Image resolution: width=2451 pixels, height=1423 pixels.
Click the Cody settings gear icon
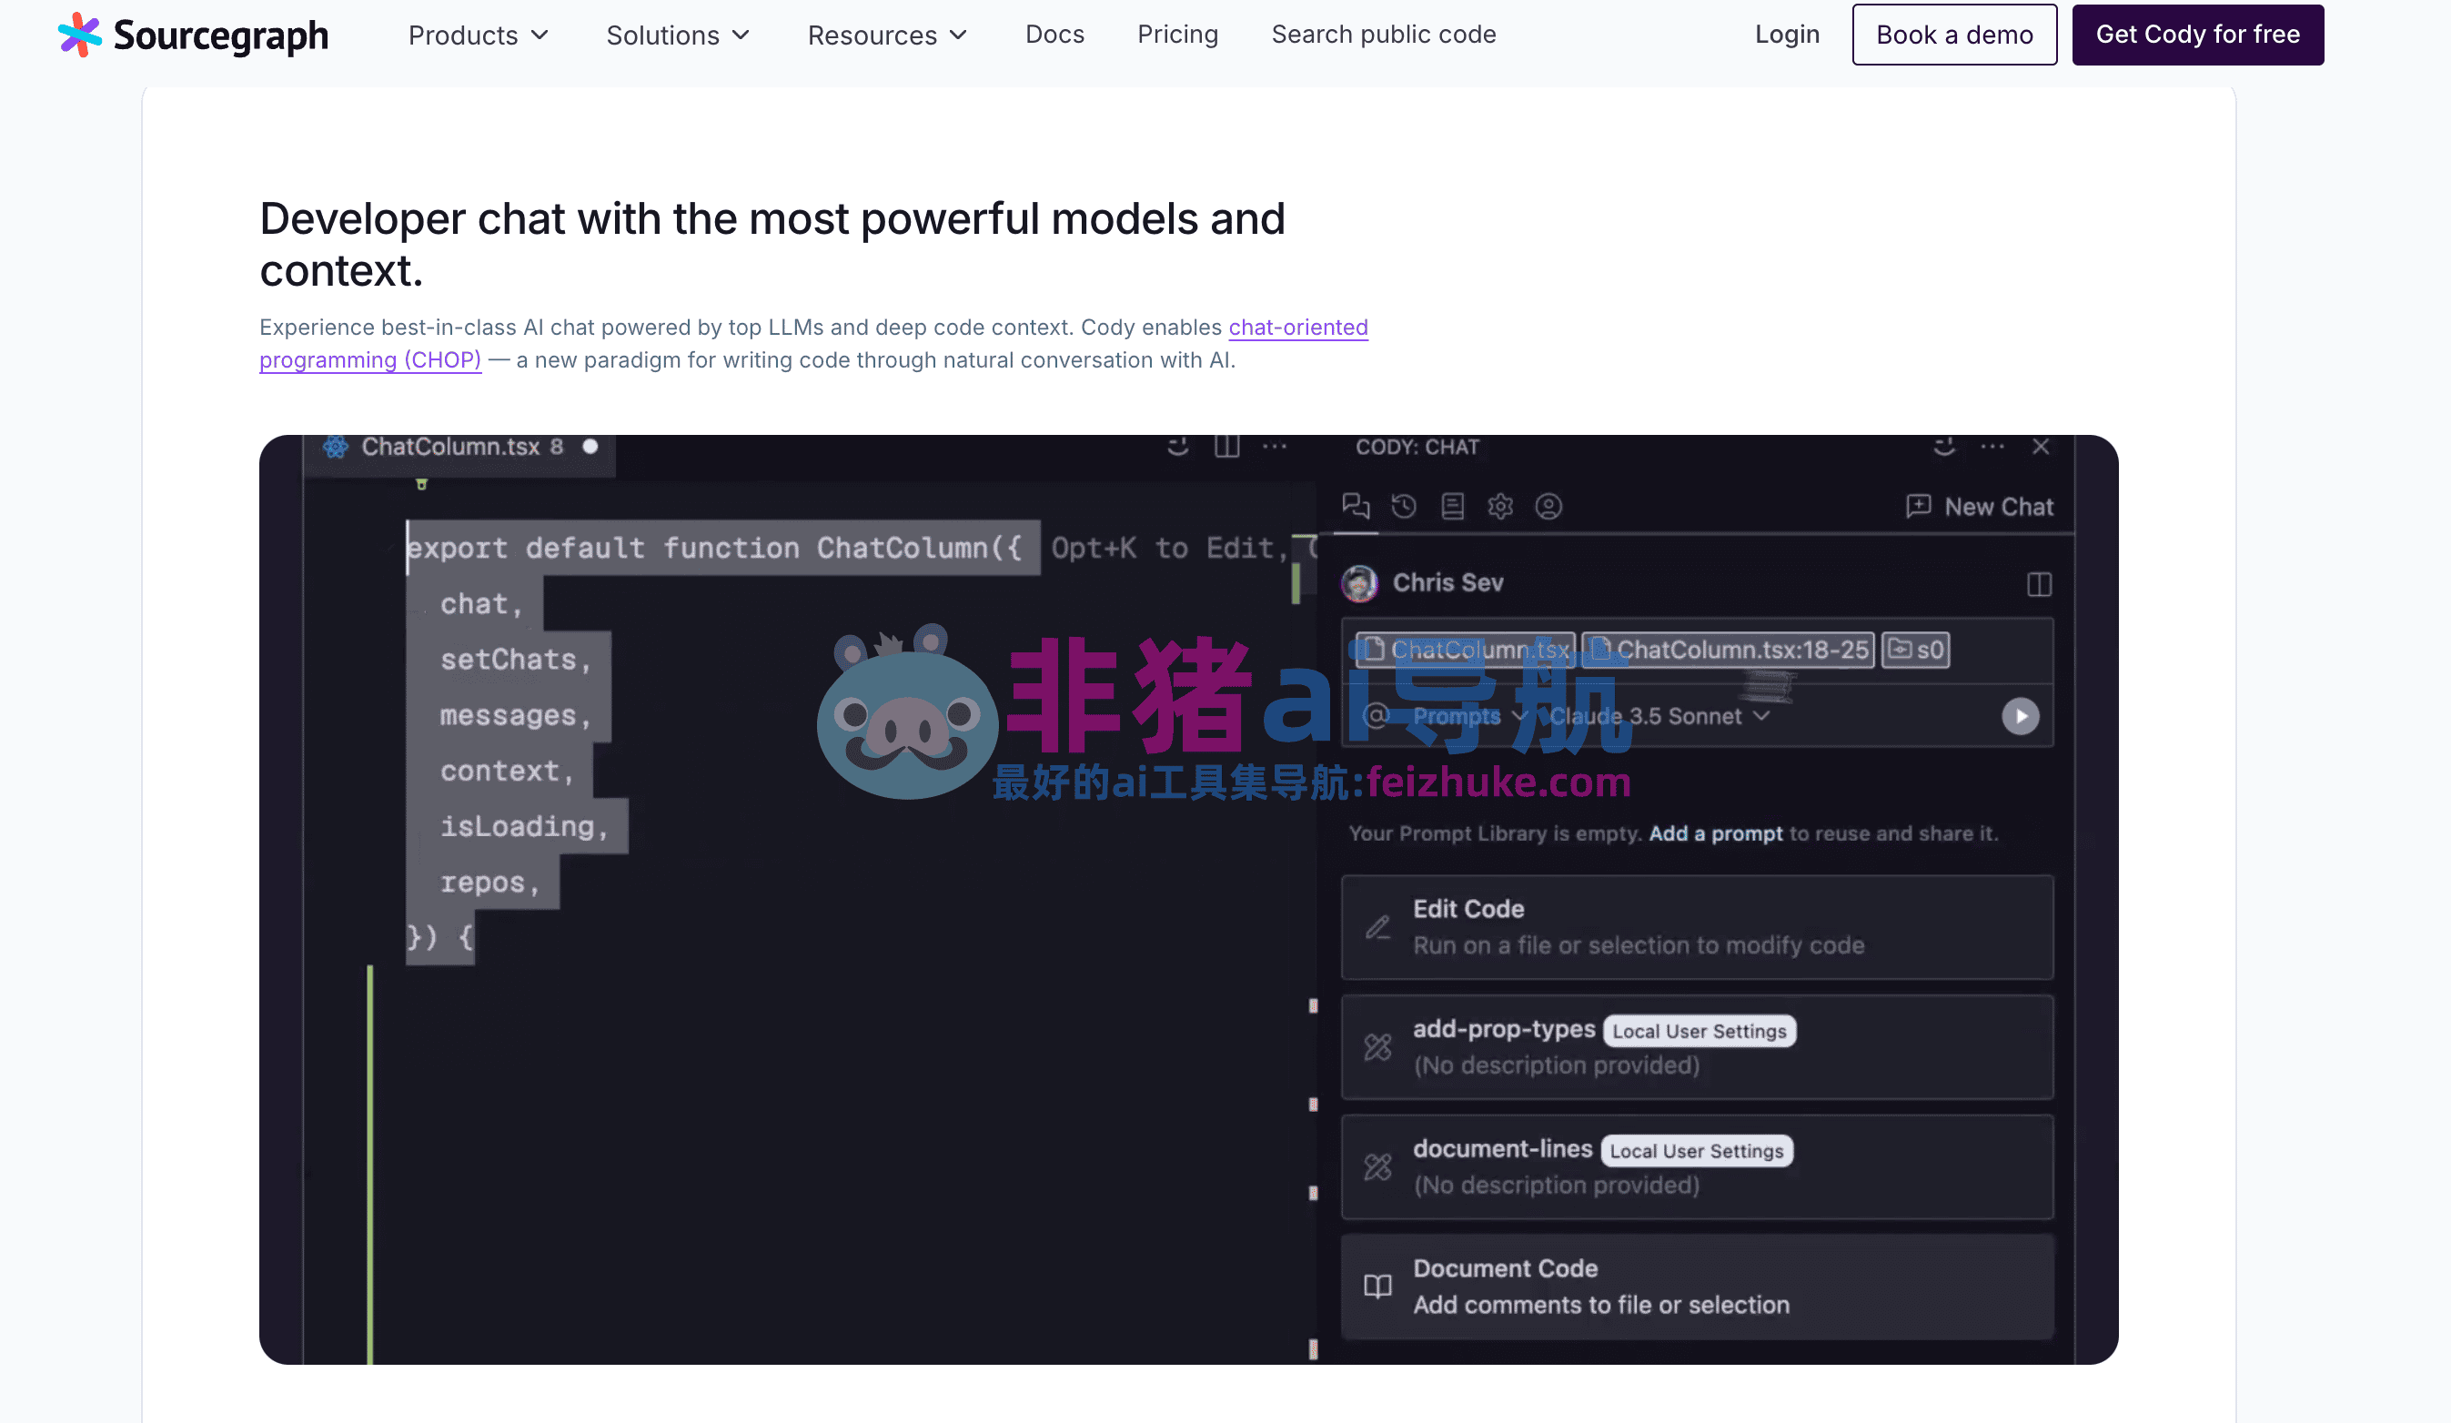point(1499,507)
